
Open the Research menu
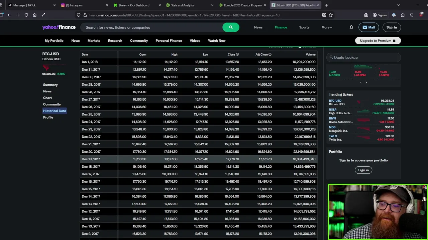tap(115, 41)
